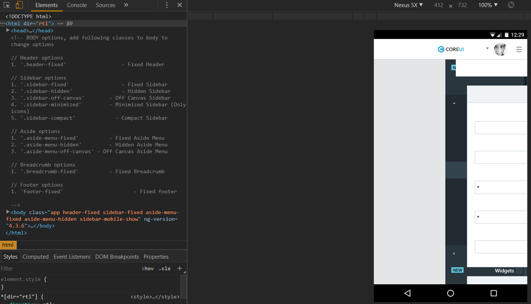531x304 pixels.
Task: Switch to the Console tab
Action: tap(77, 5)
